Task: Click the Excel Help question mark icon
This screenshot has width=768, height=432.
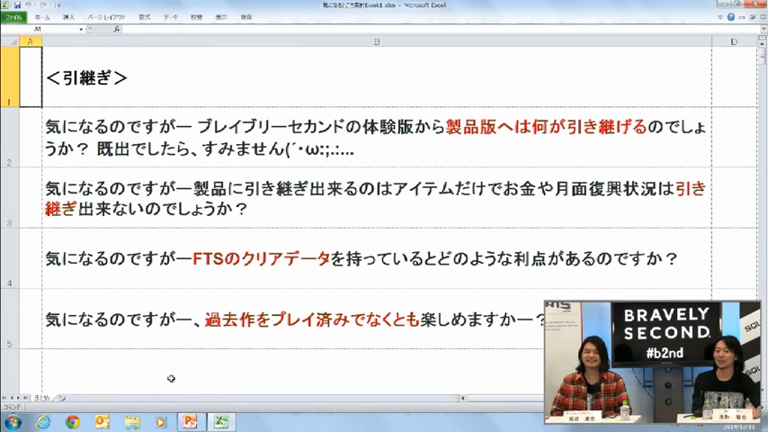Action: (731, 17)
